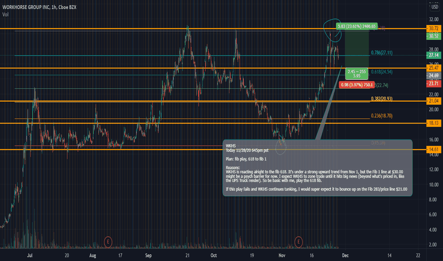Click the Oct date label on time axis
443x261 pixels.
click(213, 255)
